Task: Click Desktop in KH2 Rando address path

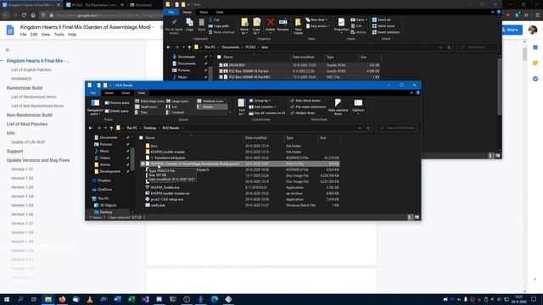Action: pyautogui.click(x=149, y=128)
